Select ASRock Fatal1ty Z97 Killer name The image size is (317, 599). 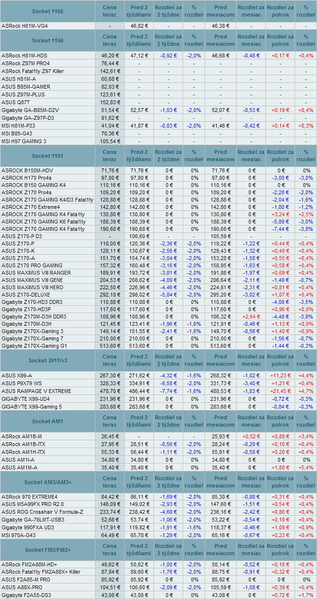(33, 71)
